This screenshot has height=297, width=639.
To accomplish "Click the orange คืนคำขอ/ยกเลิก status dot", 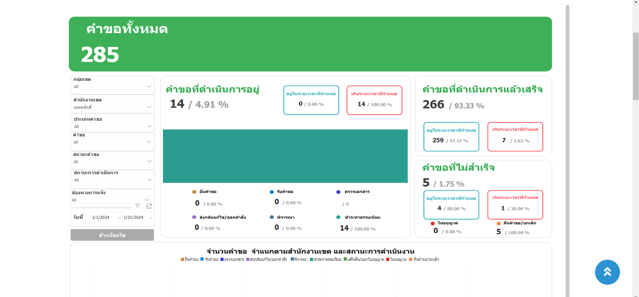I will click(498, 223).
